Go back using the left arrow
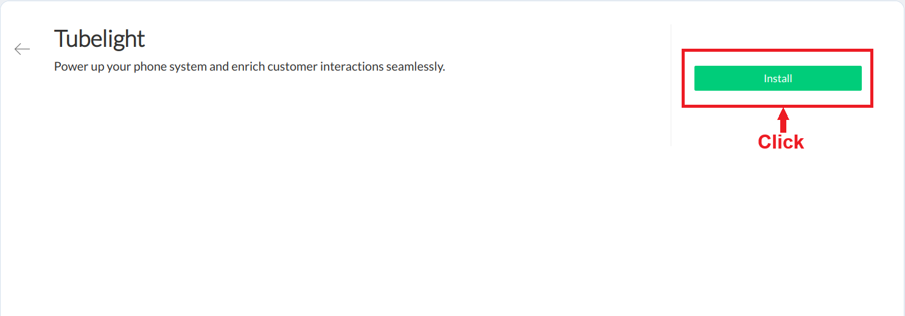Screen dimensions: 905x316 click(x=23, y=49)
